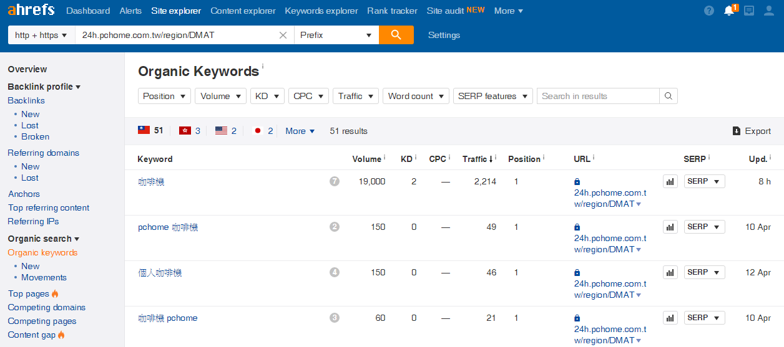Click the word-count badge 4 for 個人咖啡機
784x347 pixels.
[335, 272]
